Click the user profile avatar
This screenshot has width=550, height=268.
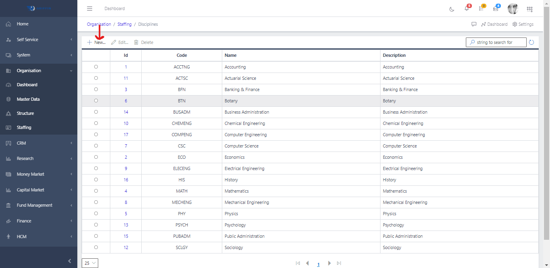513,8
